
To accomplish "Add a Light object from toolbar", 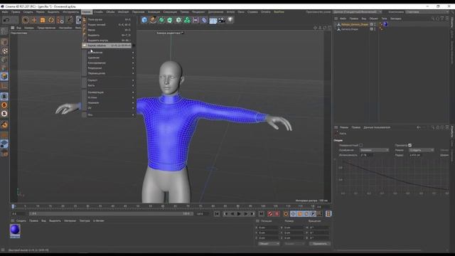I will 230,20.
